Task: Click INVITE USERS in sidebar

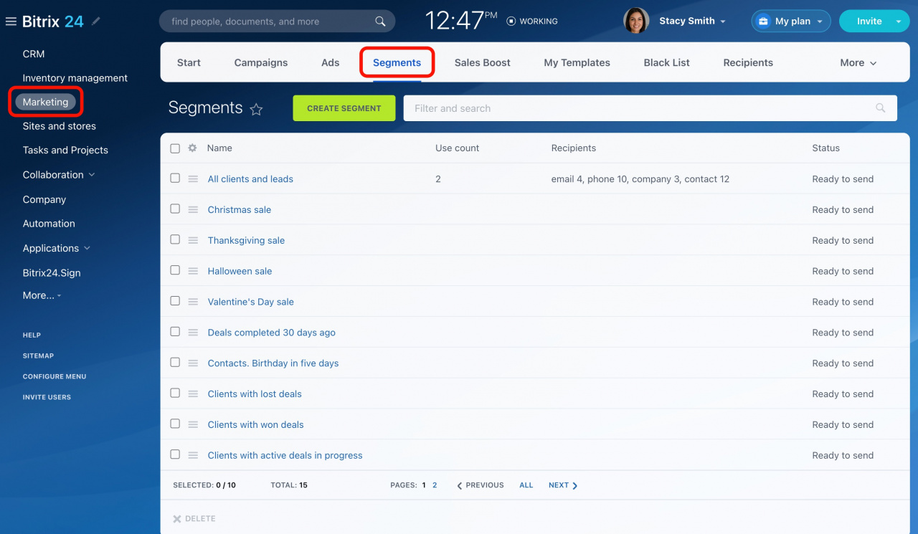Action: (x=47, y=397)
